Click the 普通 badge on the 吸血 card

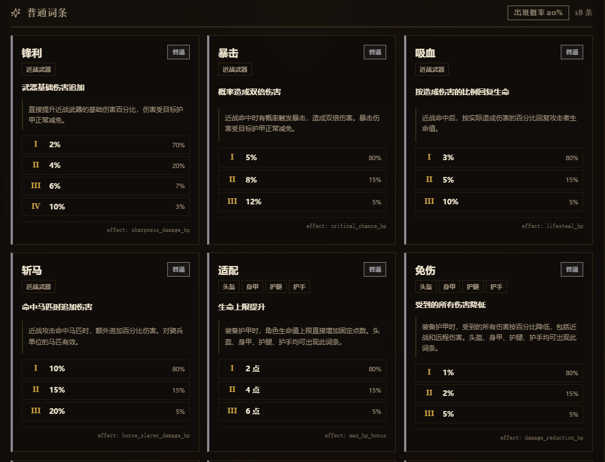click(572, 52)
